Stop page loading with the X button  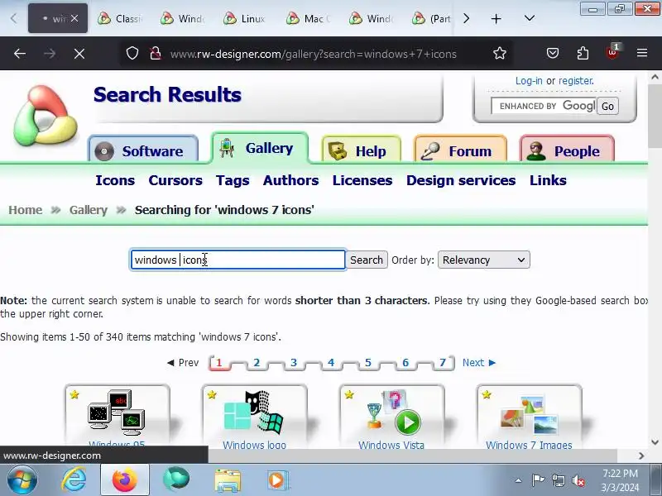click(x=79, y=54)
